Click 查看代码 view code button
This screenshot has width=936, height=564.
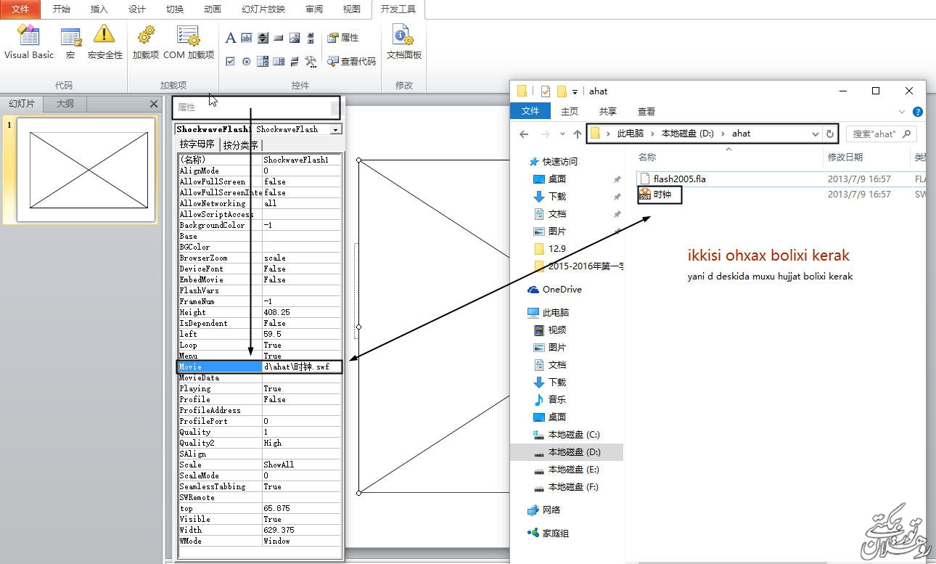(x=351, y=62)
